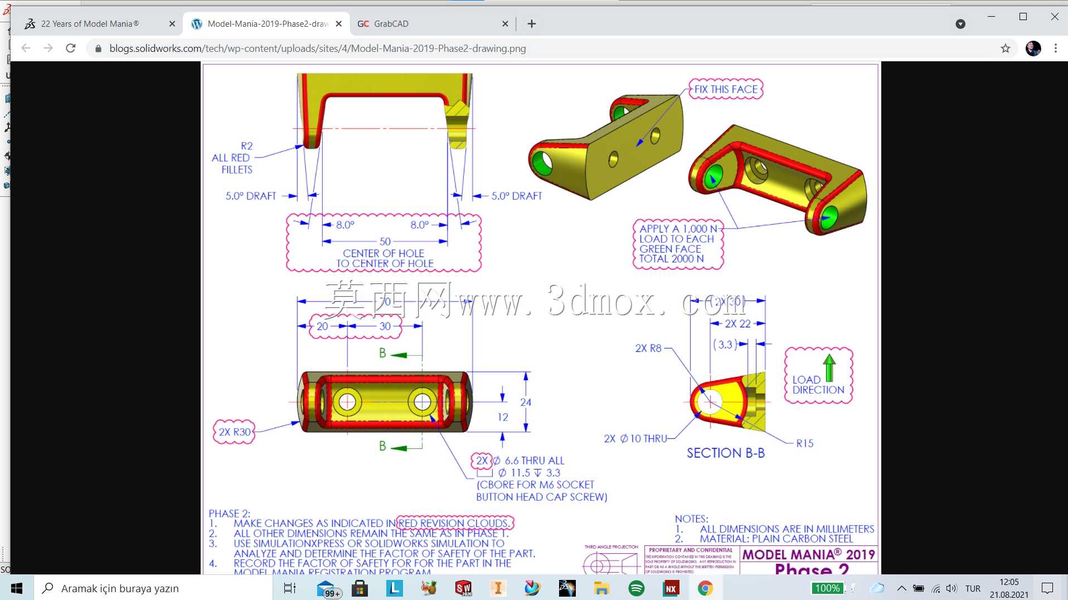
Task: Open the OneDrive cloud tray icon
Action: (x=877, y=588)
